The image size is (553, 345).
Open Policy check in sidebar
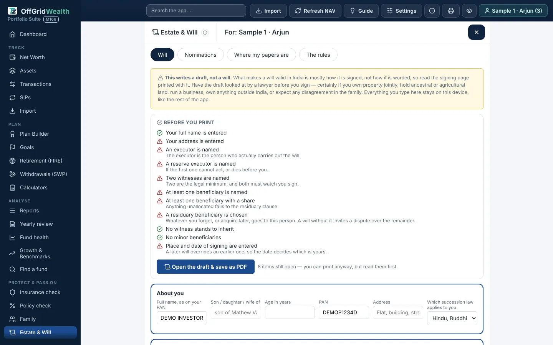40,306
